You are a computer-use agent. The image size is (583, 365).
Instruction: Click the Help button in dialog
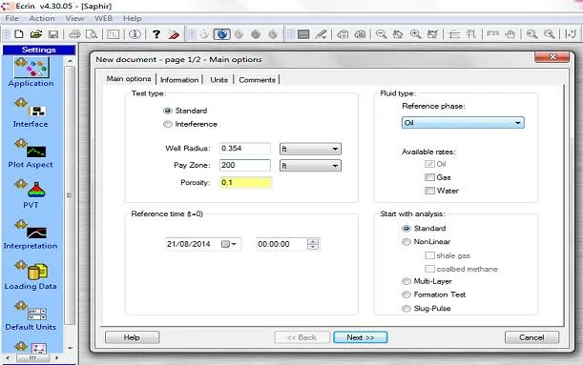tap(132, 337)
